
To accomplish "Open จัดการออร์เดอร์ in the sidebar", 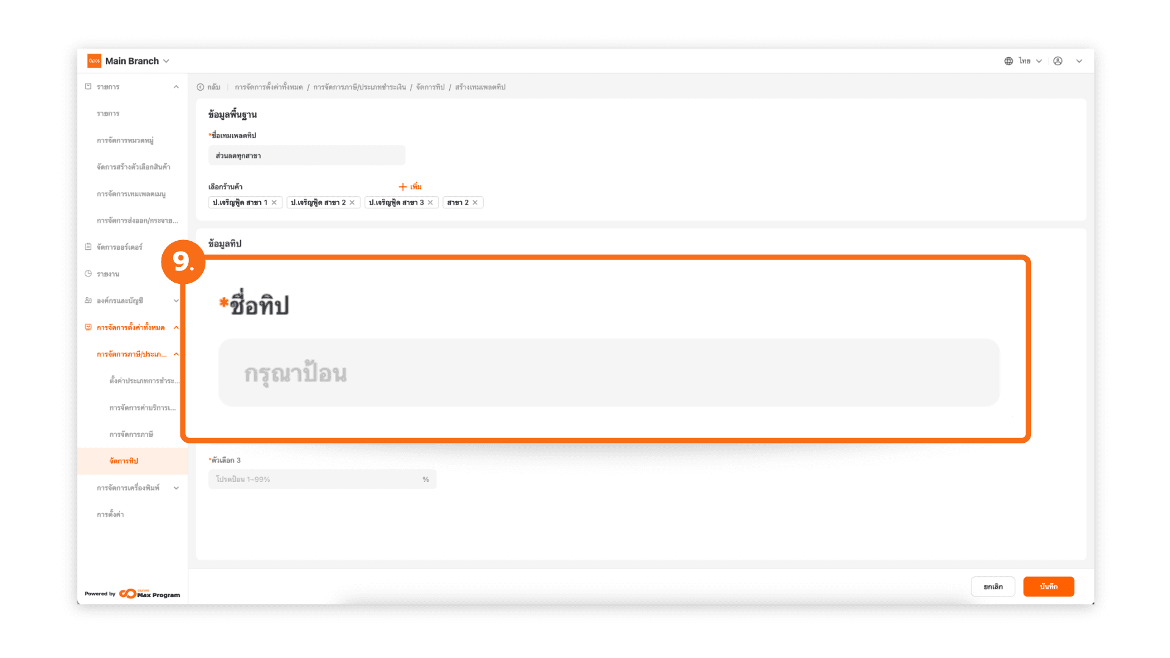I will [x=119, y=247].
